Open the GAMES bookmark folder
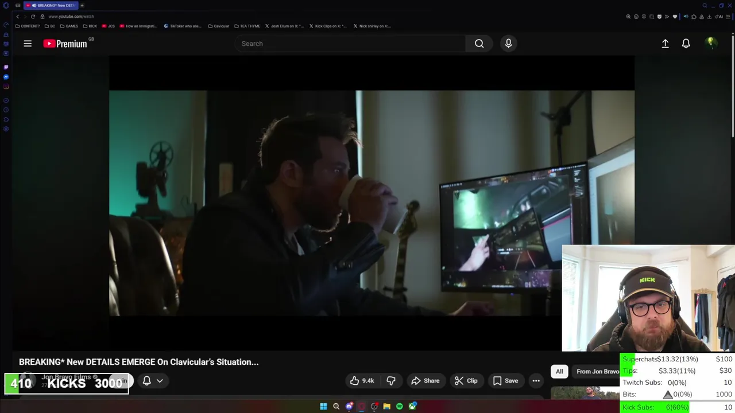 point(69,26)
